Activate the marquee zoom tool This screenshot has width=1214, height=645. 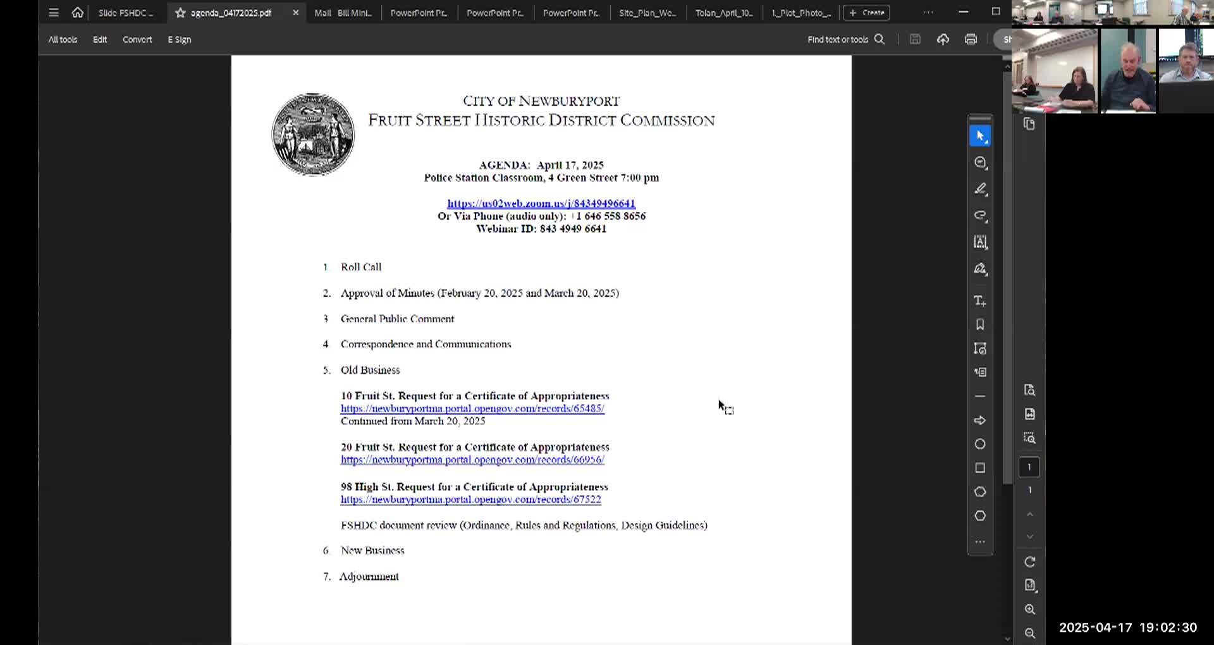click(1029, 438)
